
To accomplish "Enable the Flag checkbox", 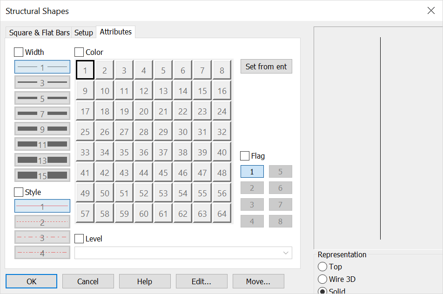I will tap(244, 155).
